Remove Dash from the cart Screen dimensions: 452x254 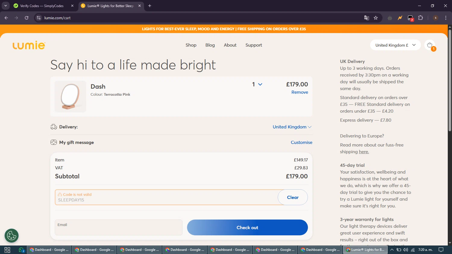tap(300, 92)
